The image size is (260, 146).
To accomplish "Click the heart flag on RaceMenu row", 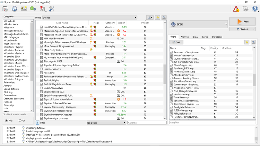I will coord(95,73).
